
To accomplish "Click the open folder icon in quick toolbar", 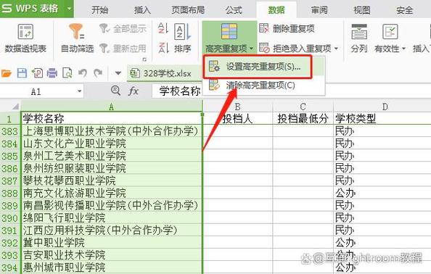I will tap(7, 73).
